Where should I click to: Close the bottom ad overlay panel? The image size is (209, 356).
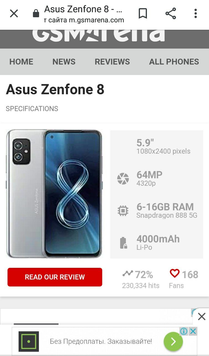tap(202, 317)
